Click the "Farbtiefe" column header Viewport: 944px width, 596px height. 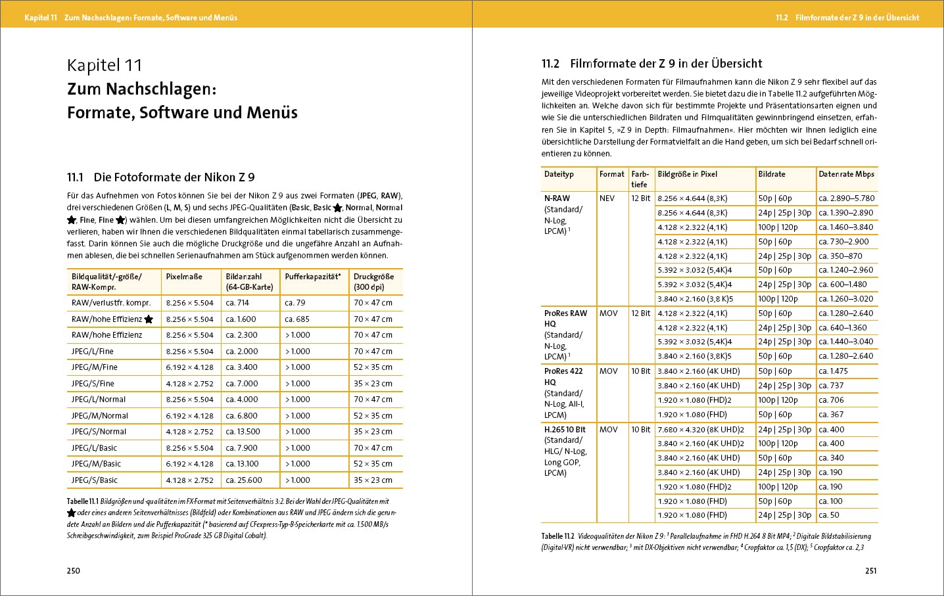pyautogui.click(x=640, y=179)
